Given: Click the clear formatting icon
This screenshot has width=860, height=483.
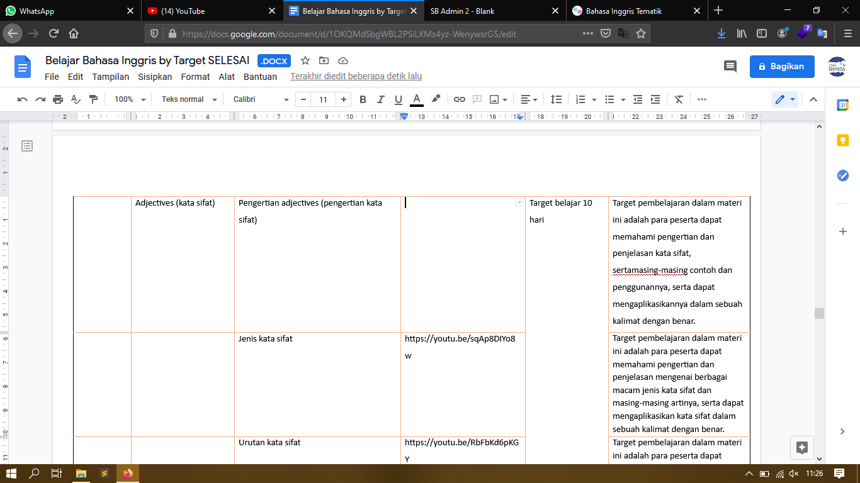Looking at the screenshot, I should [x=679, y=99].
